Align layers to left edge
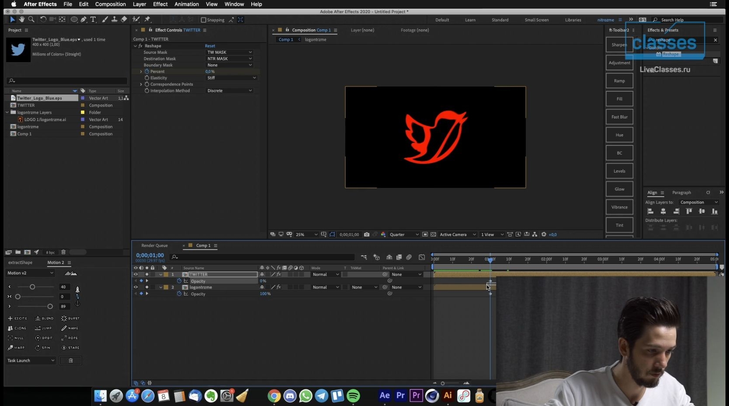The height and width of the screenshot is (406, 729). pos(650,212)
